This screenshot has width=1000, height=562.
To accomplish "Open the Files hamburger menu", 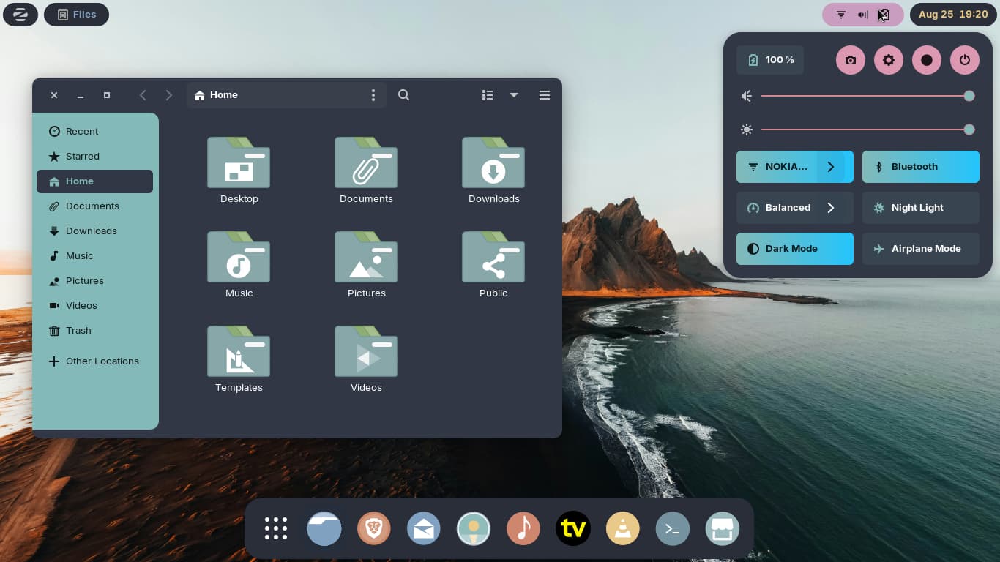I will [544, 95].
